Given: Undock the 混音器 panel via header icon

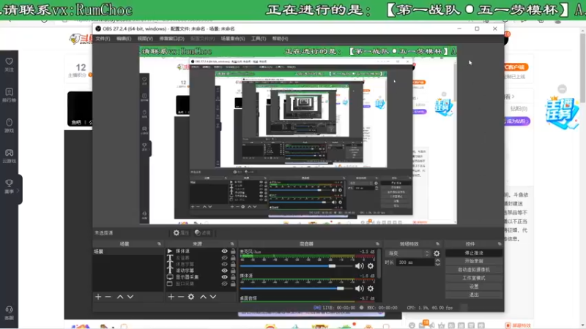Looking at the screenshot, I should 377,244.
